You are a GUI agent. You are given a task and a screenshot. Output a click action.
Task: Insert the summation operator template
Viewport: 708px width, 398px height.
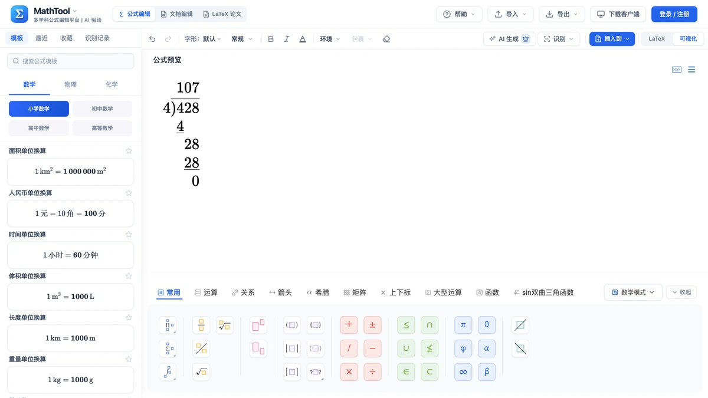point(168,348)
